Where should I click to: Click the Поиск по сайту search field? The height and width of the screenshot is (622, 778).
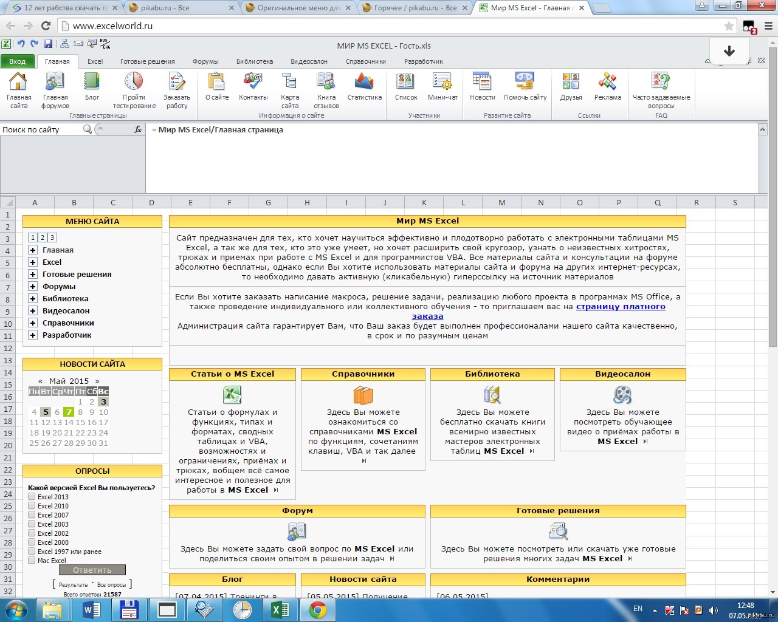click(x=41, y=129)
